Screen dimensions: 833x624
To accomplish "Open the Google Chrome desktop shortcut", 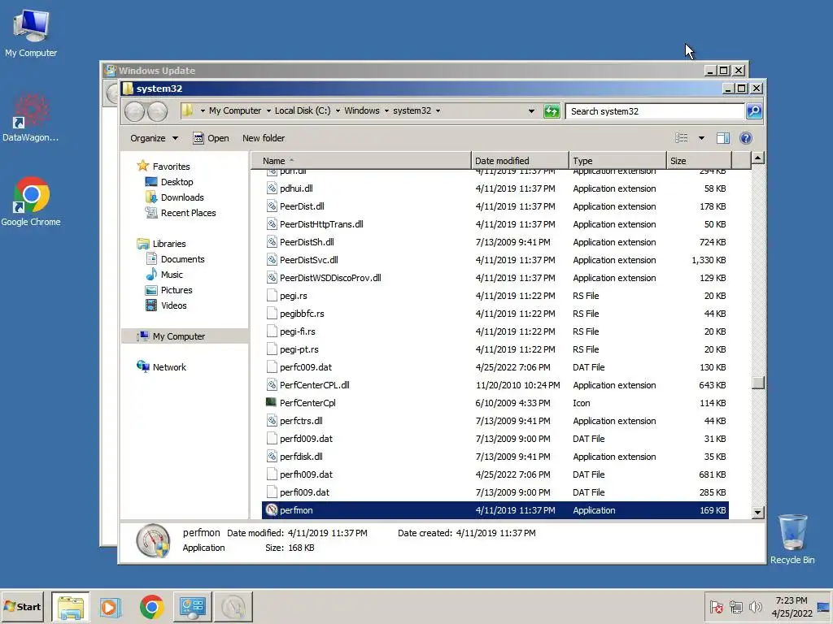I will 31,201.
